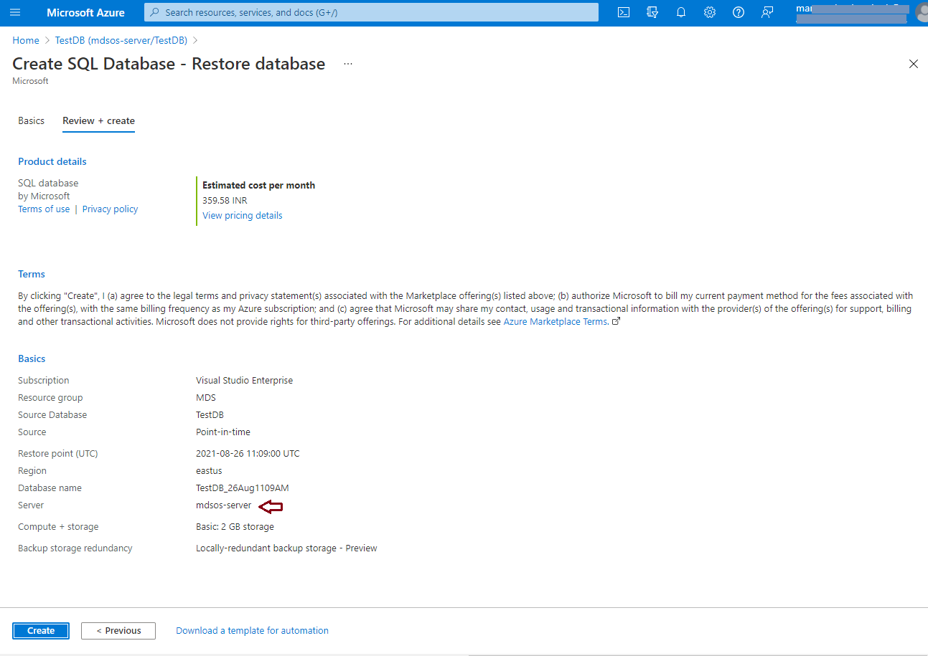Click the Create button
928x656 pixels.
[x=41, y=631]
